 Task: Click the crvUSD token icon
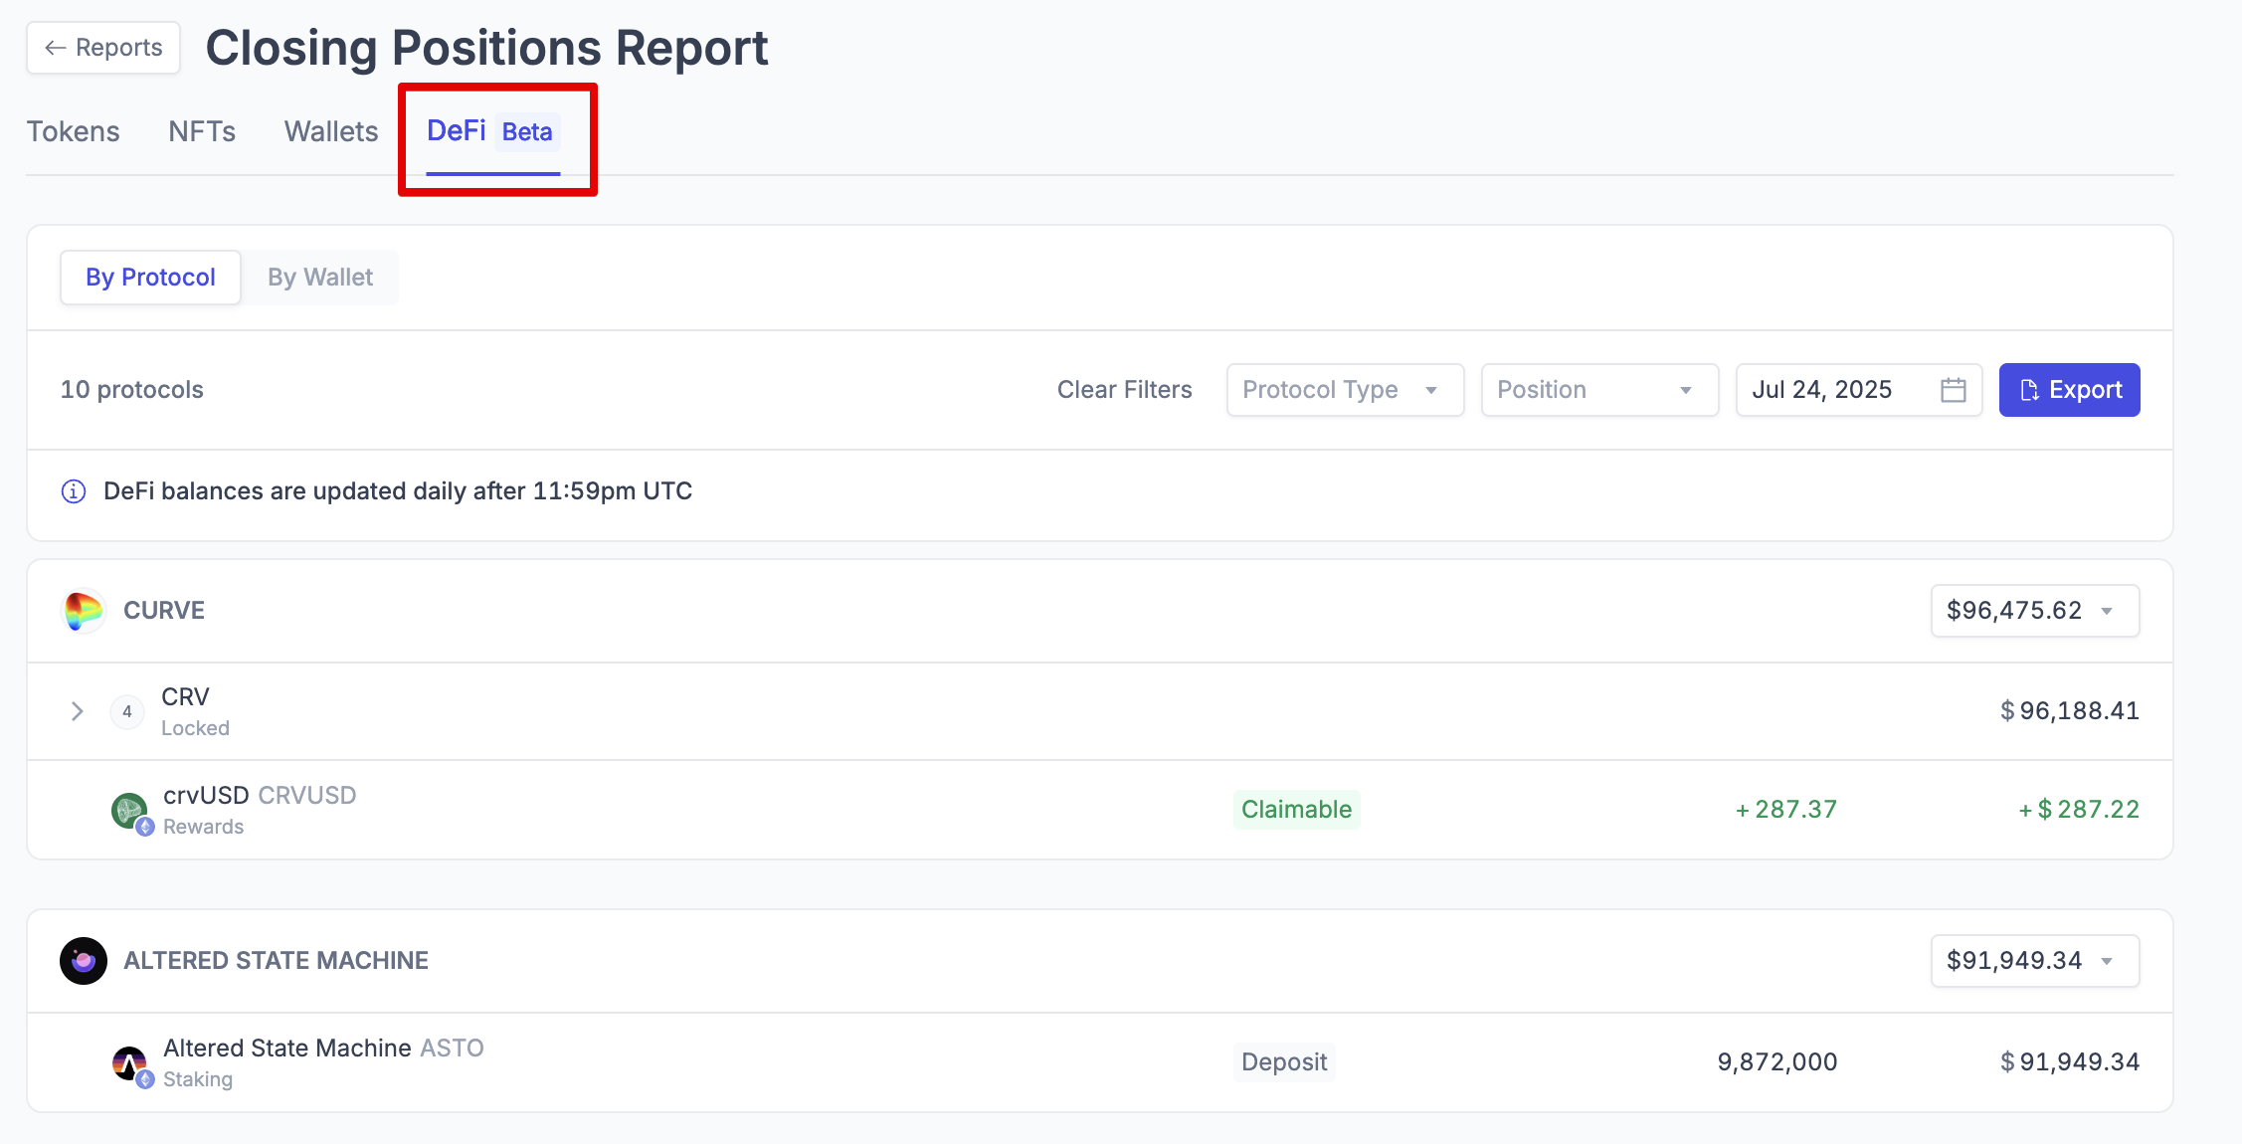(x=129, y=811)
